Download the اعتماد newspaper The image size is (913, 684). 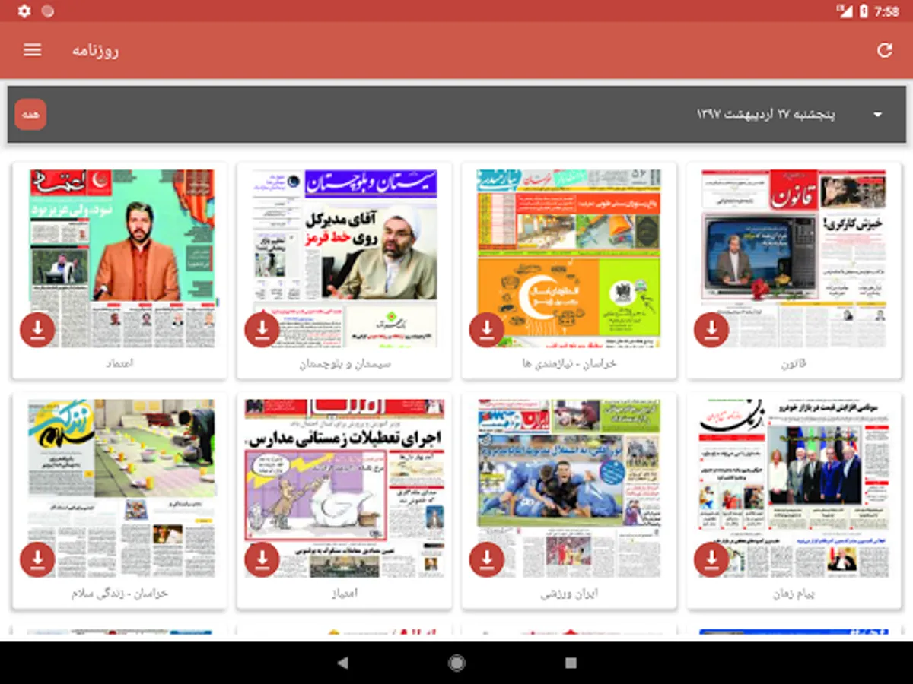37,330
